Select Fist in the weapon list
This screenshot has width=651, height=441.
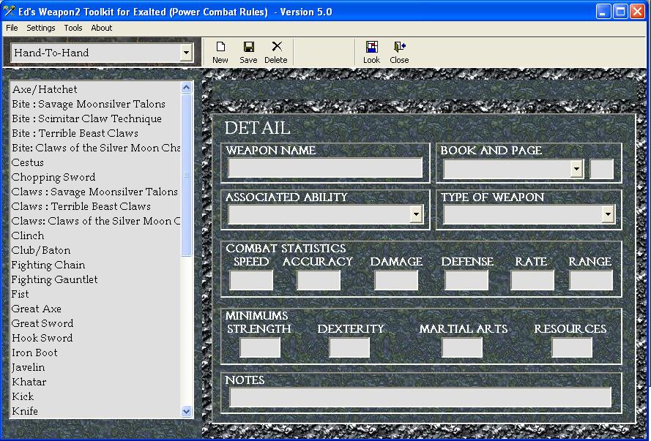point(21,294)
